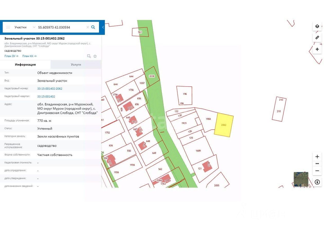Click the locate-me crosshair icon
The width and height of the screenshot is (324, 246).
click(x=317, y=49)
